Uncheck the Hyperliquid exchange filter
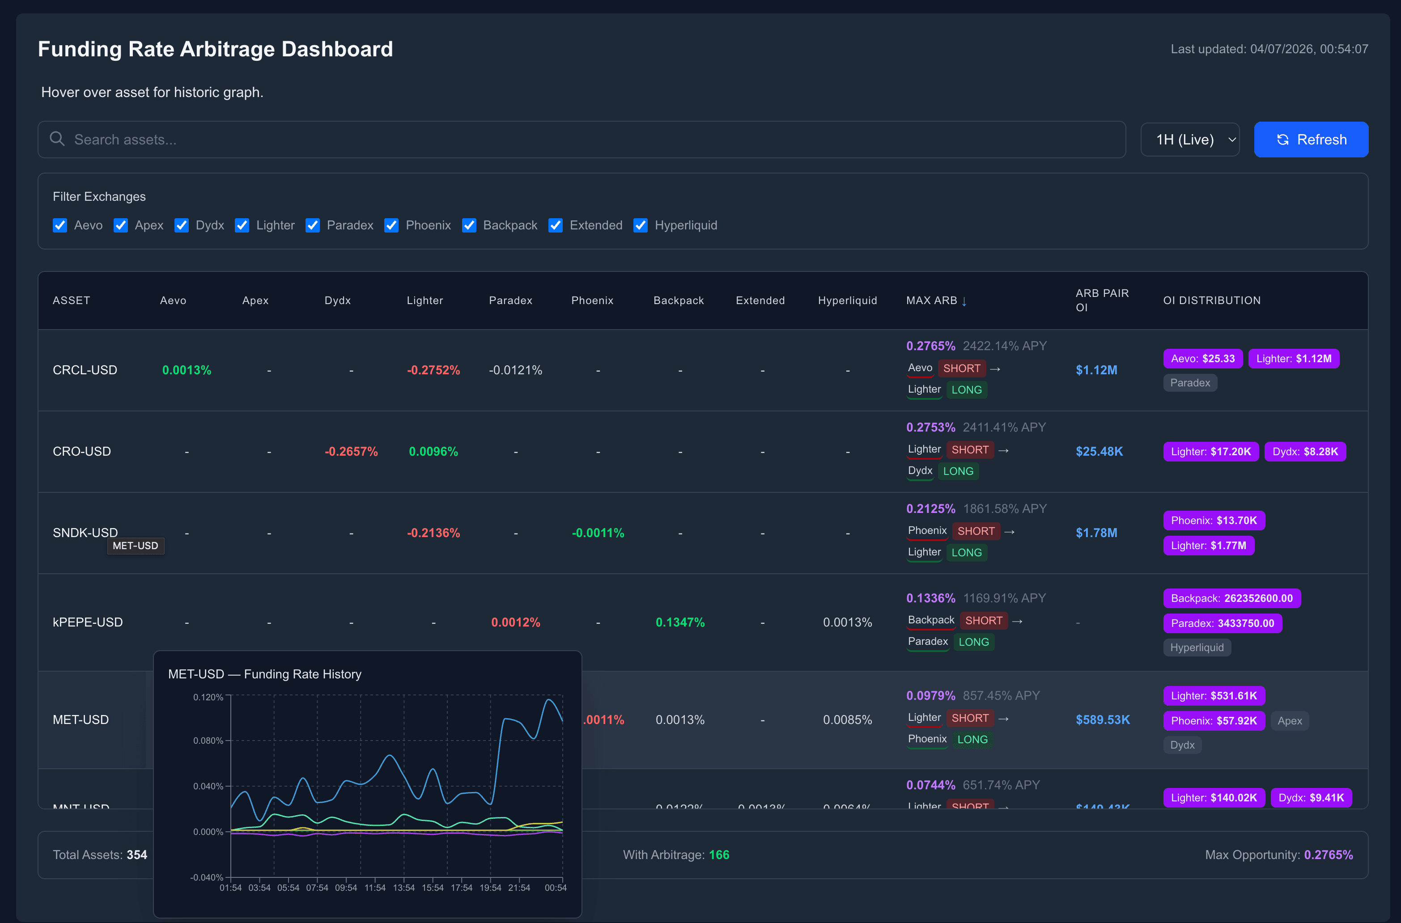Screen dimensions: 1401x923 [641, 225]
